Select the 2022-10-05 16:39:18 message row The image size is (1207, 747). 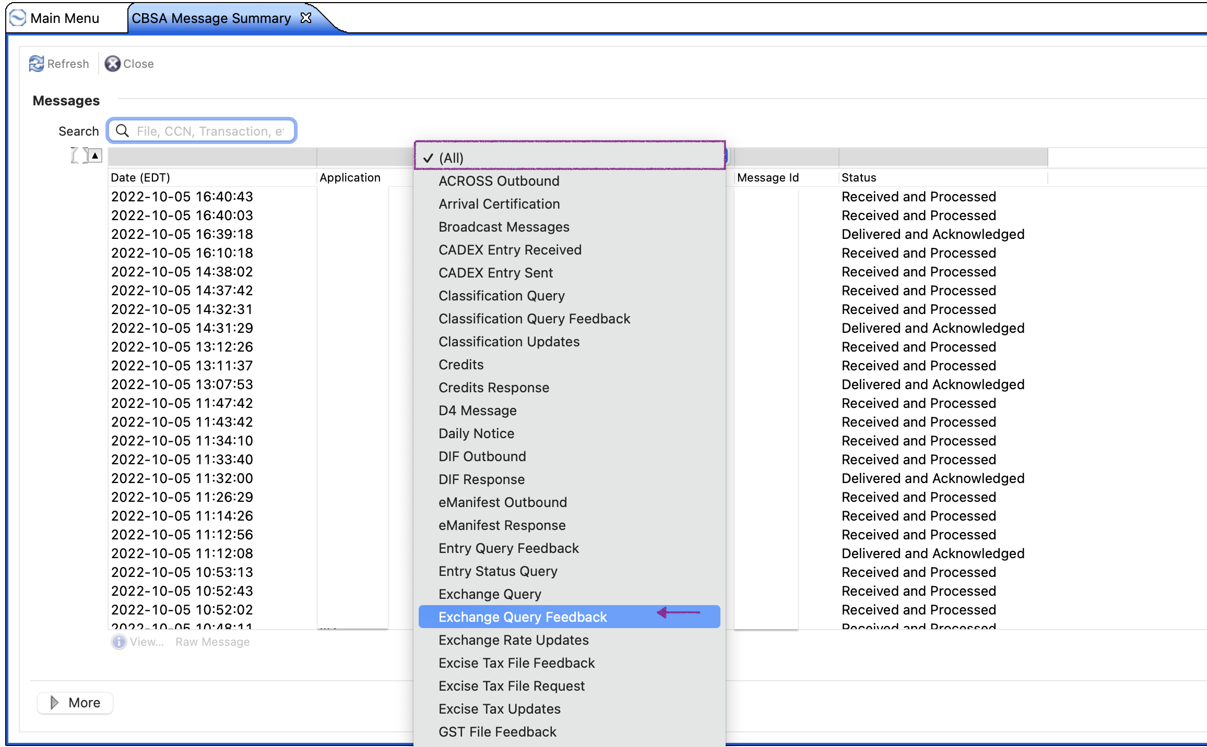(x=182, y=234)
